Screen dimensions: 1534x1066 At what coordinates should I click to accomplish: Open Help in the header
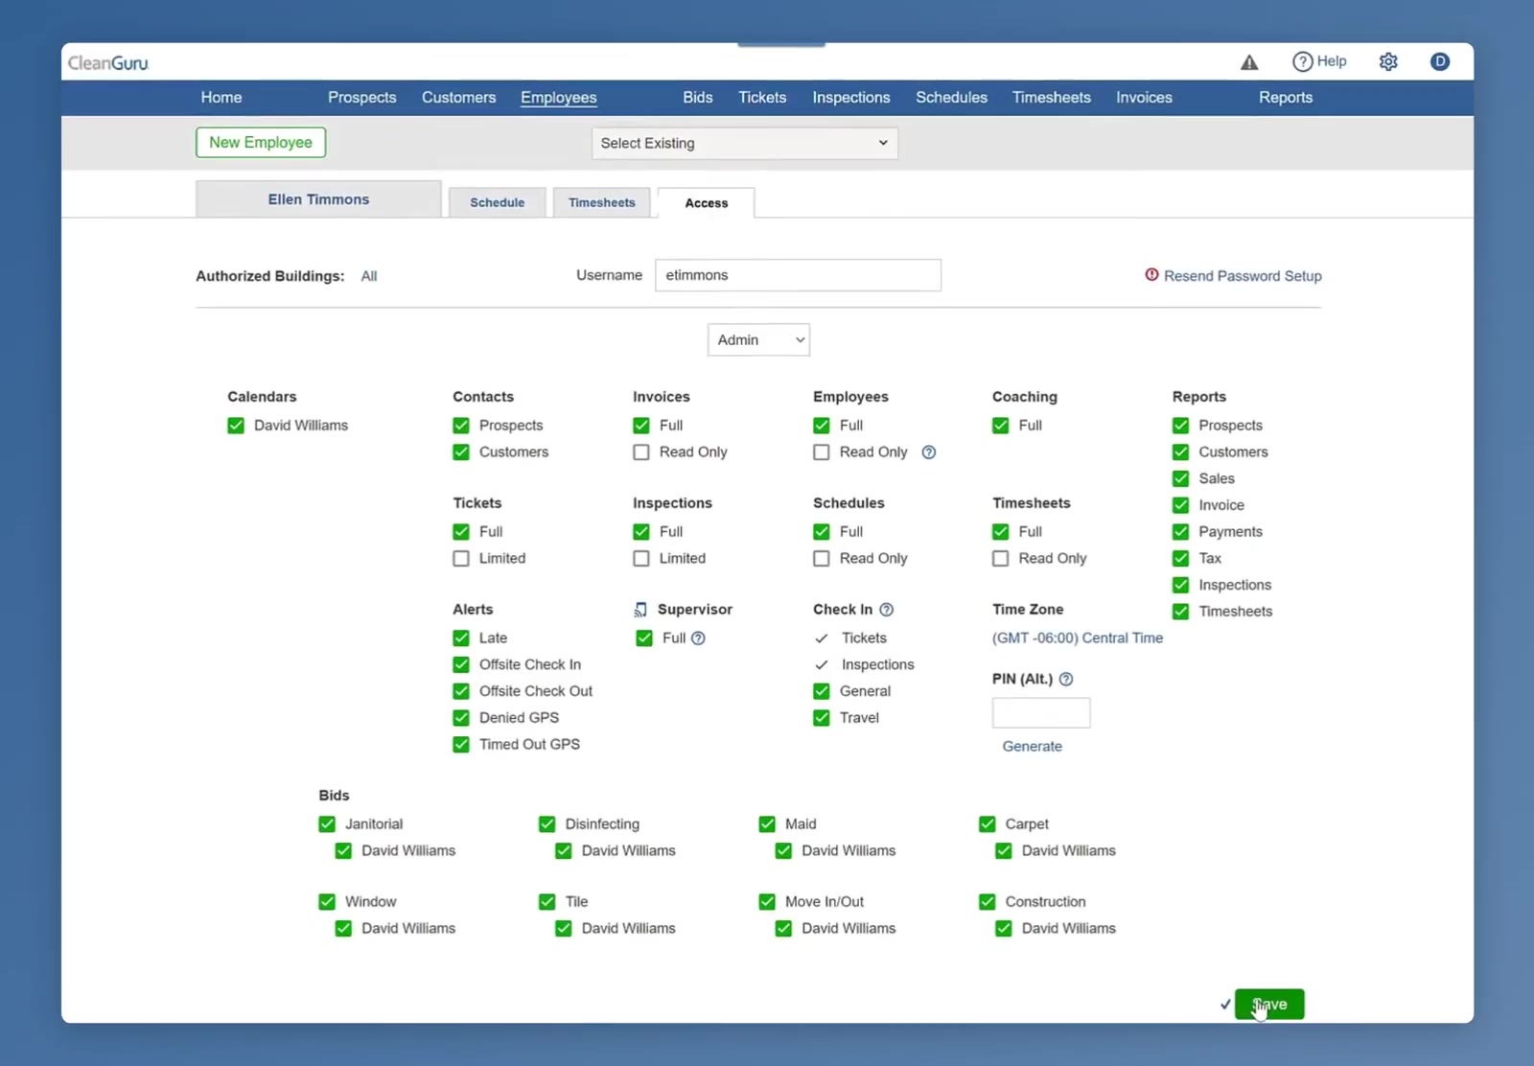click(x=1319, y=61)
